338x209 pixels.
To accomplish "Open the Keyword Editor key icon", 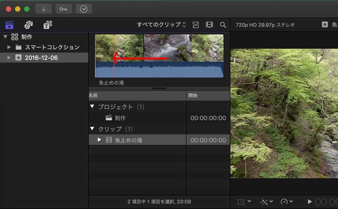I will [63, 9].
